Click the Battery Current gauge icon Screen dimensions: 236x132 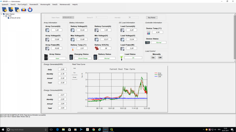(96, 30)
